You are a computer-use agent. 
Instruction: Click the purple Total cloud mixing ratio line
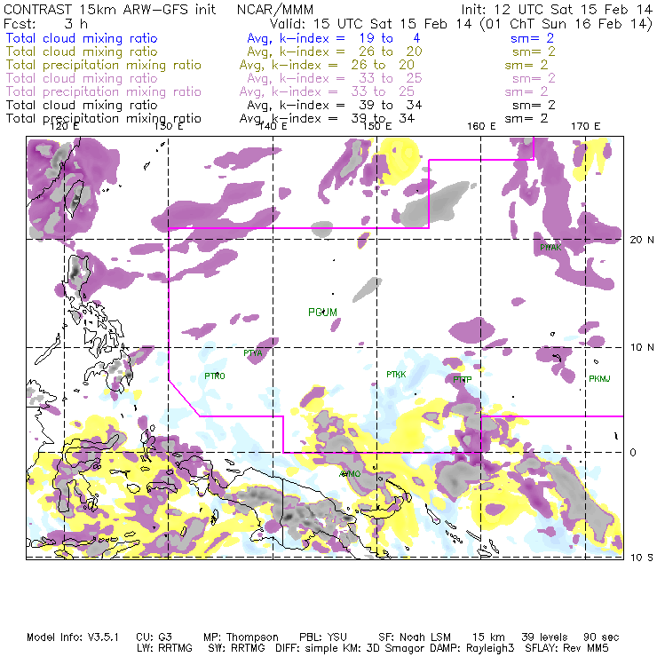point(82,78)
